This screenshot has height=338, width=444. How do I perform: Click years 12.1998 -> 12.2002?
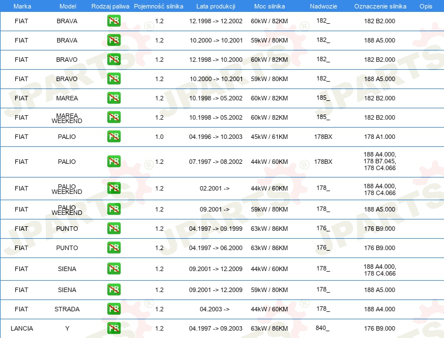(216, 21)
